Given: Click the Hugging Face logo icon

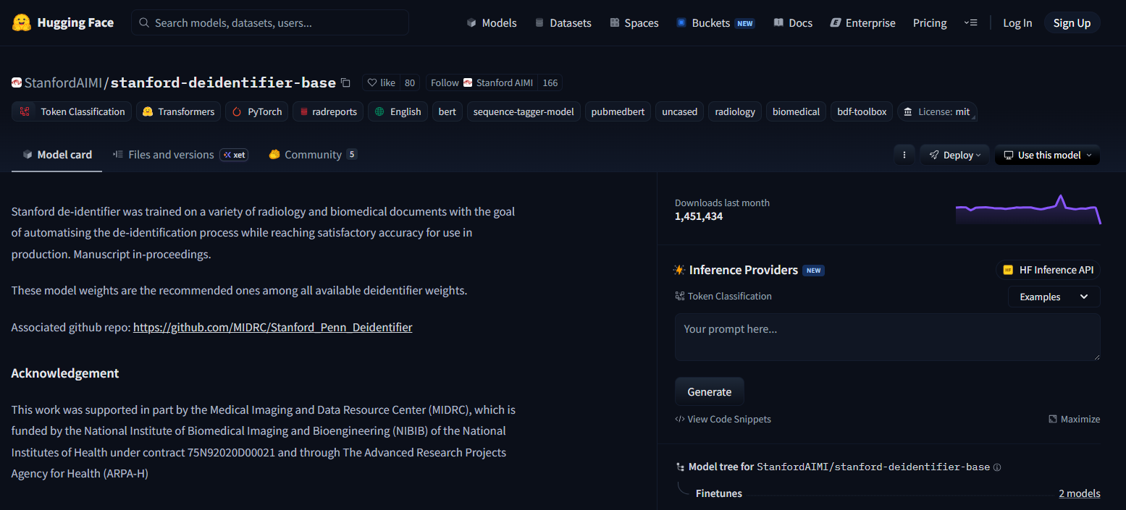Looking at the screenshot, I should tap(21, 22).
